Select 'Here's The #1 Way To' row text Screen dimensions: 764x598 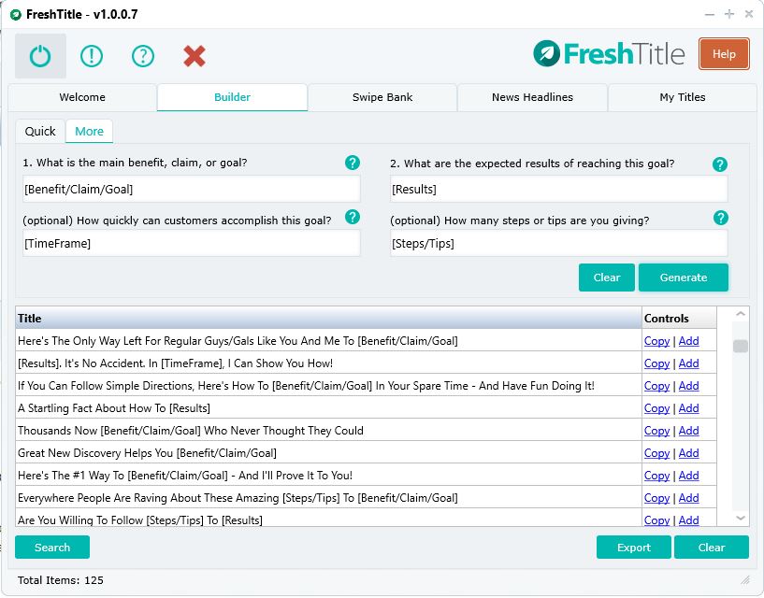[x=185, y=476]
